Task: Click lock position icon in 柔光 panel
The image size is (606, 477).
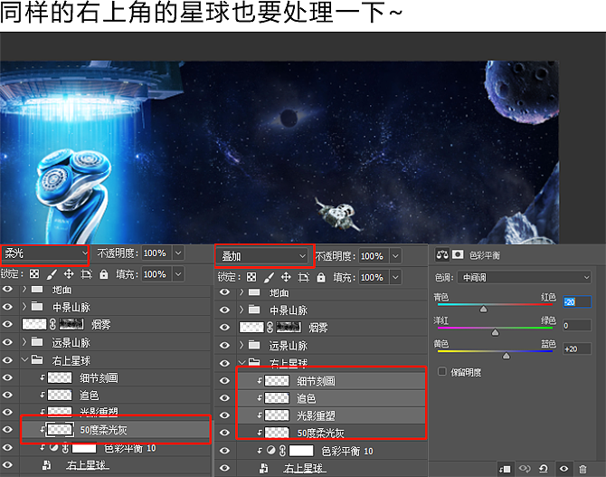Action: [x=69, y=274]
